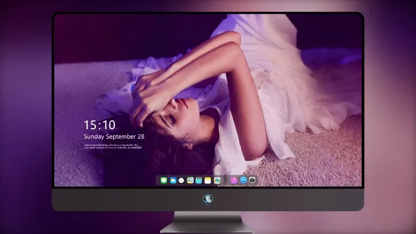Open the gray Camera app in dock

pos(252,180)
